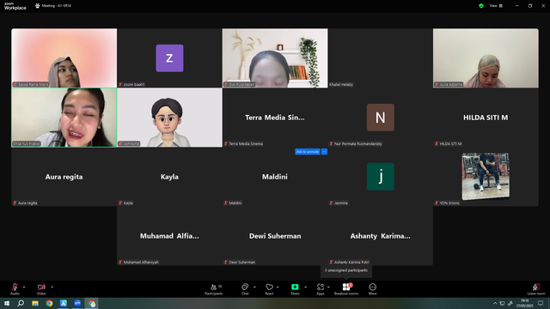The height and width of the screenshot is (309, 550).
Task: Expand share options arrow beside Share
Action: tap(306, 287)
